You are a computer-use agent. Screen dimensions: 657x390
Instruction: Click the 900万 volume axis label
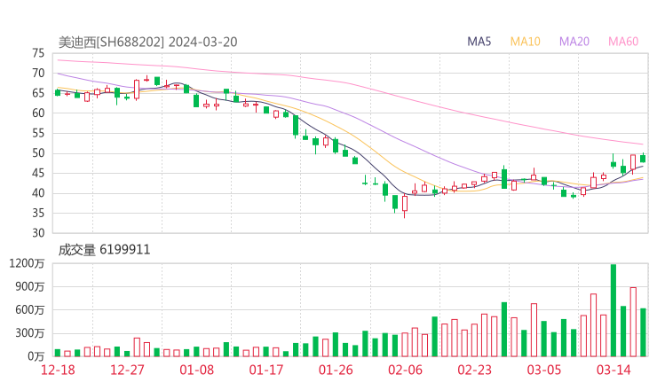click(30, 286)
